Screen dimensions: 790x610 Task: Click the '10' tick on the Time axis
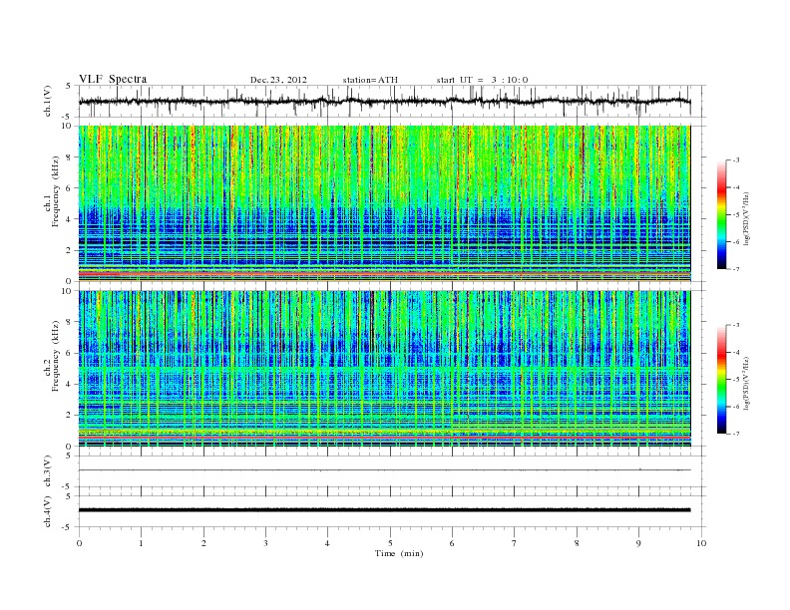[701, 543]
